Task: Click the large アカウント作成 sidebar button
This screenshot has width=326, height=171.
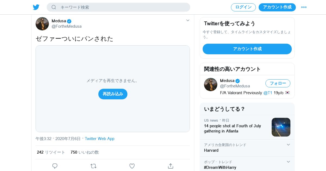Action: click(247, 49)
